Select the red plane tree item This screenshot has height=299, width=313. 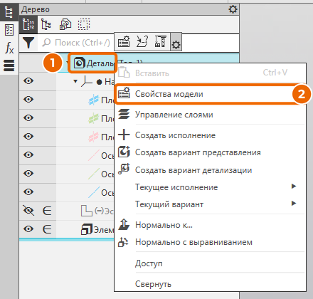point(101,137)
